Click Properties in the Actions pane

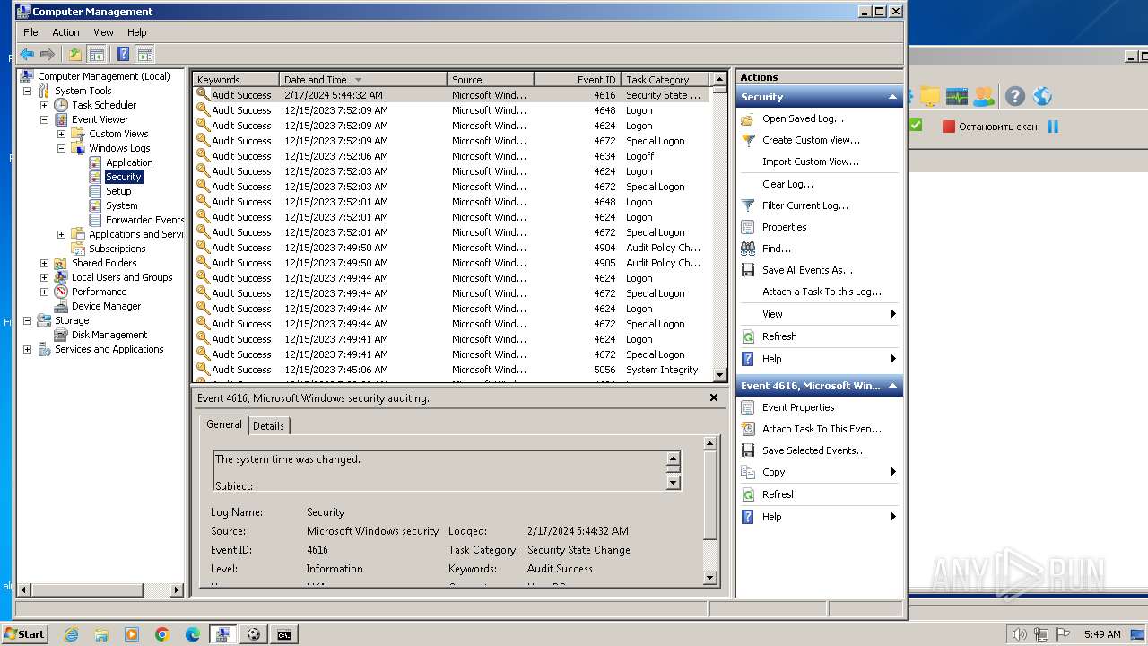coord(785,227)
